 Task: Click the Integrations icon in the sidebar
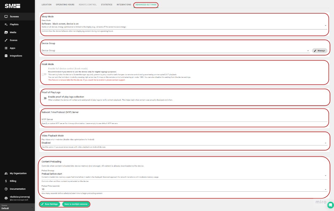pos(6,56)
